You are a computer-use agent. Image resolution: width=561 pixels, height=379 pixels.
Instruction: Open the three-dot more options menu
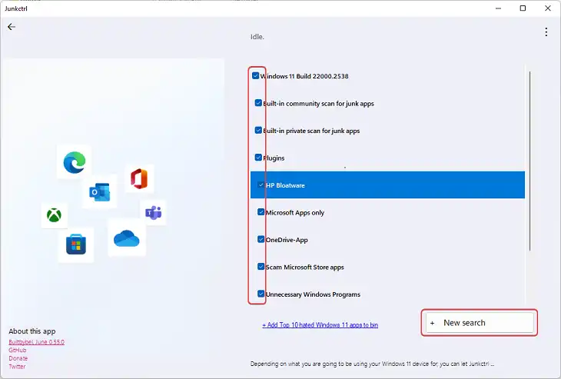tap(546, 32)
